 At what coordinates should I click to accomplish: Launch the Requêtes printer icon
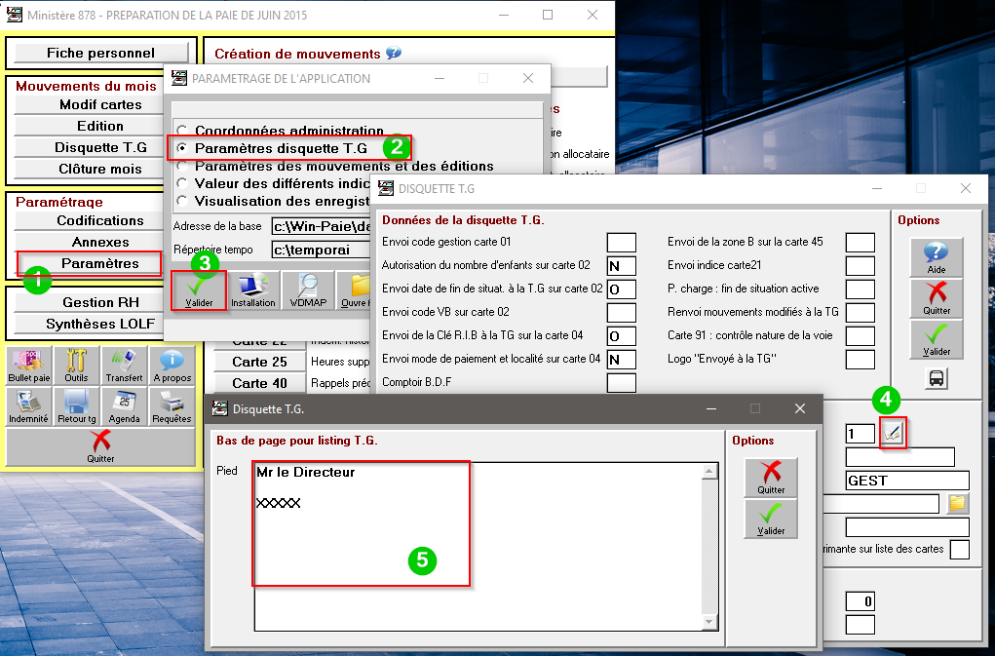click(x=172, y=405)
